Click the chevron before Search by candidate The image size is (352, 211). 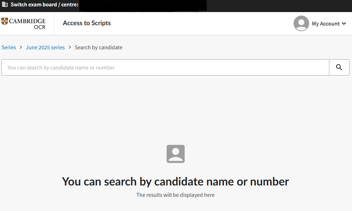tap(69, 47)
